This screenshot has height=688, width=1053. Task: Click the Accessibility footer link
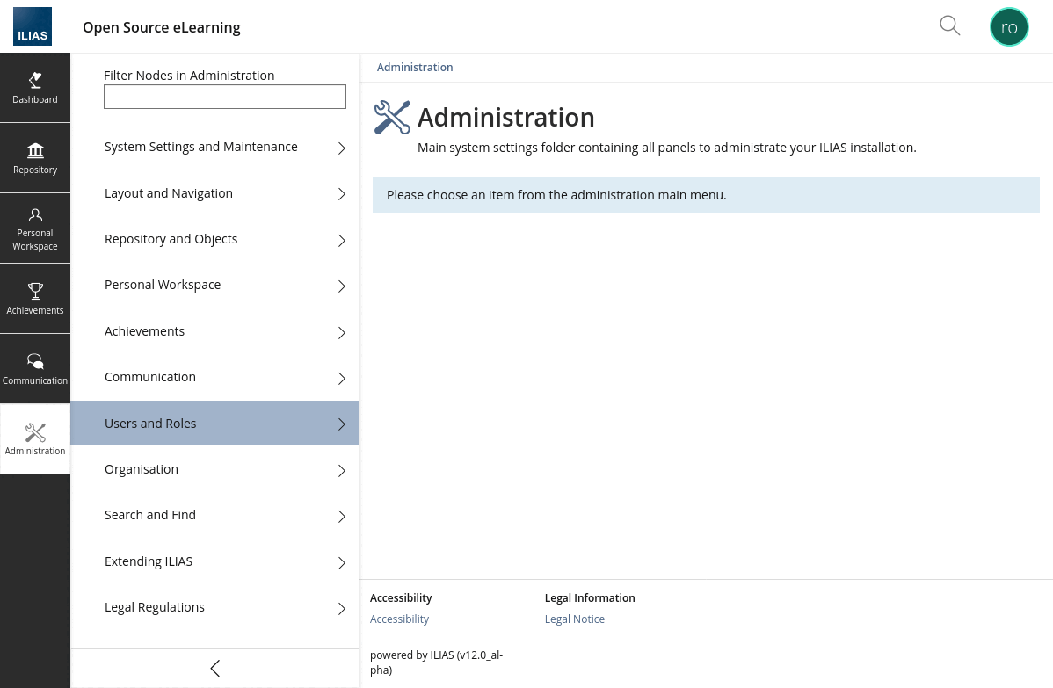click(399, 619)
